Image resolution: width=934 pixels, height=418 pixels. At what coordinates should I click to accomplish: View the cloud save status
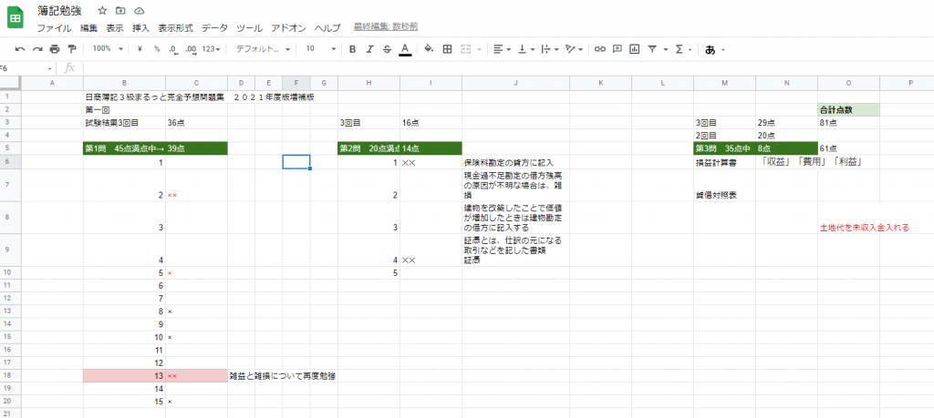point(139,11)
